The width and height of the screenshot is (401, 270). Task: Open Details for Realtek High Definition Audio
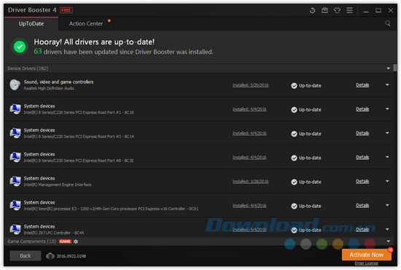pos(362,85)
